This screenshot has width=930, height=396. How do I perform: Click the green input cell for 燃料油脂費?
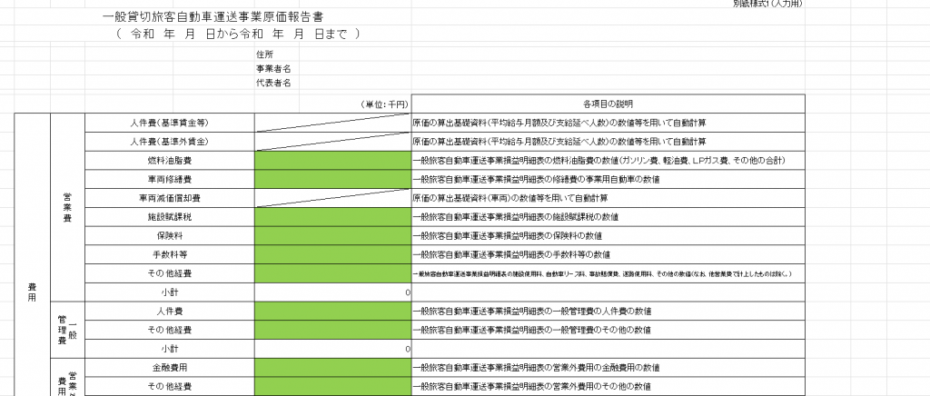(x=332, y=161)
